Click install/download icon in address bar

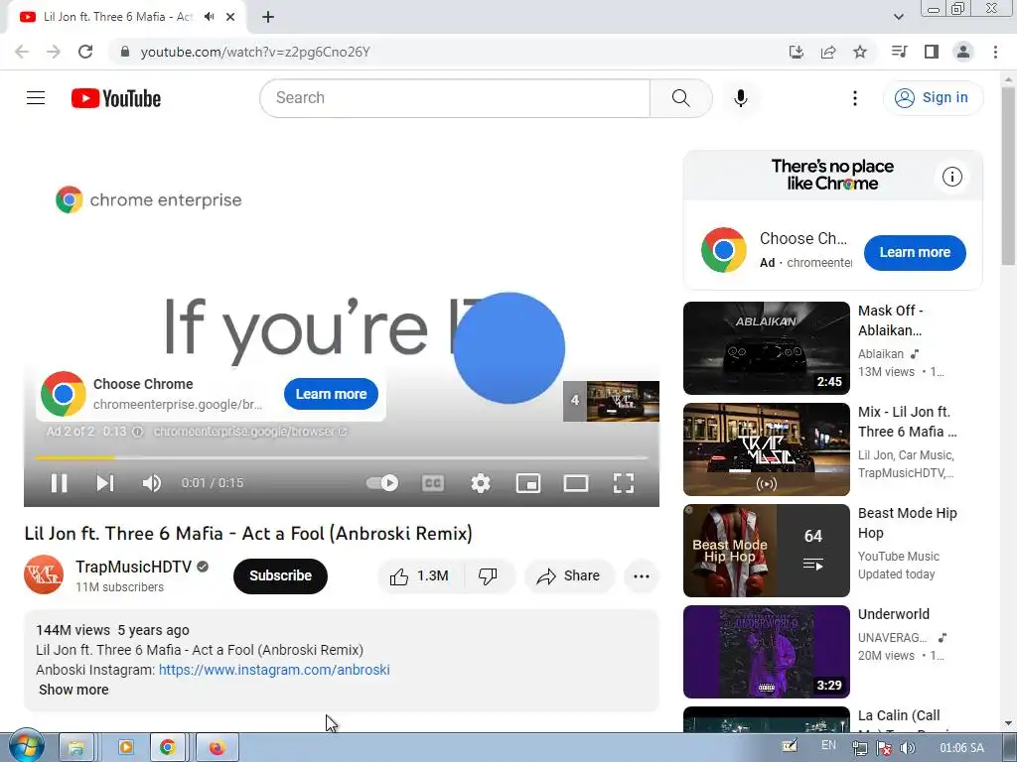coord(797,52)
